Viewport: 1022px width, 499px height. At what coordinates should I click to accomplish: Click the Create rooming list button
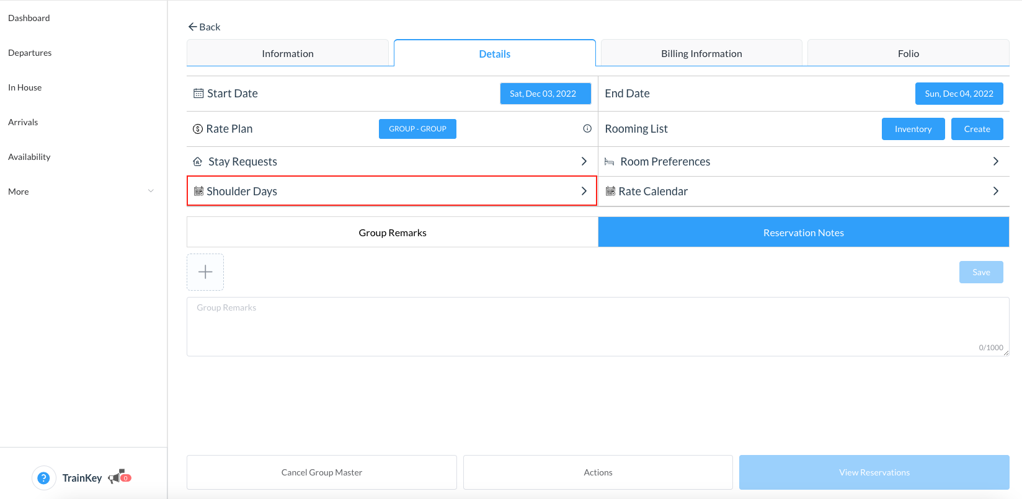(977, 129)
